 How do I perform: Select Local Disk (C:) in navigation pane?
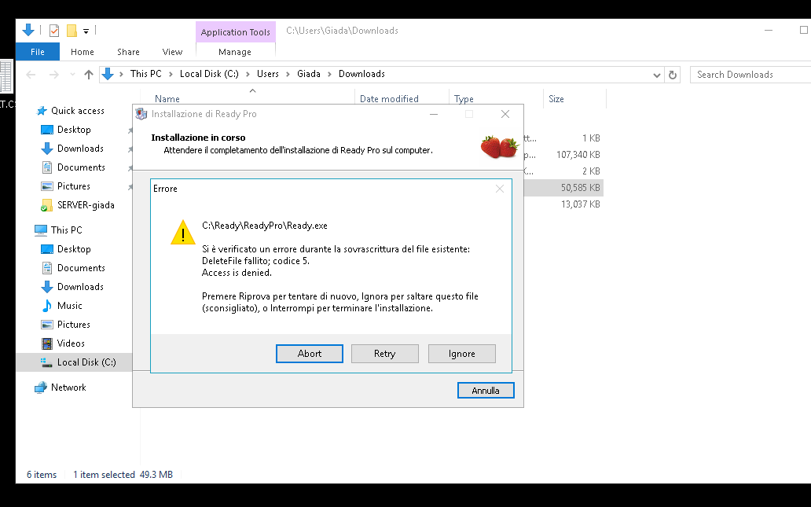[x=86, y=362]
